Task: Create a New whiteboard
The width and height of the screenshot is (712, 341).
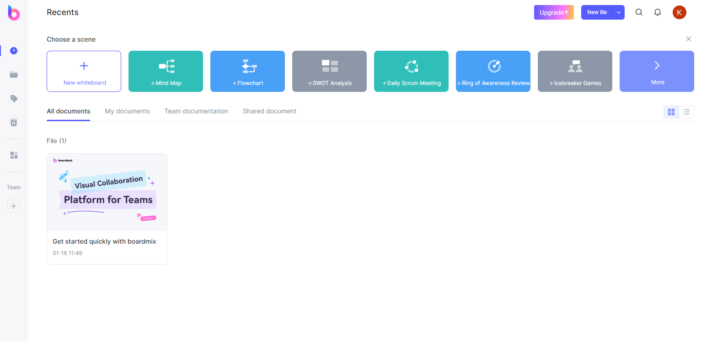Action: [84, 71]
